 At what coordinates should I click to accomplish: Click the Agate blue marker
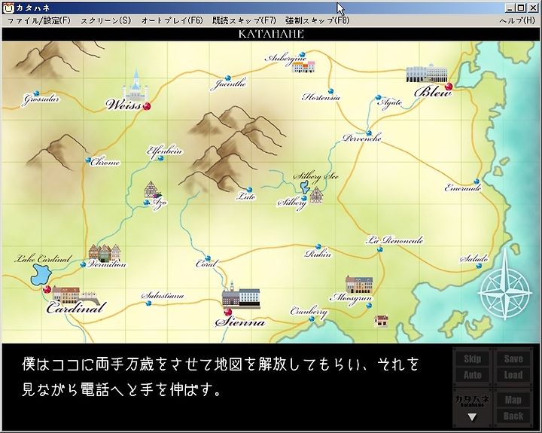(378, 98)
